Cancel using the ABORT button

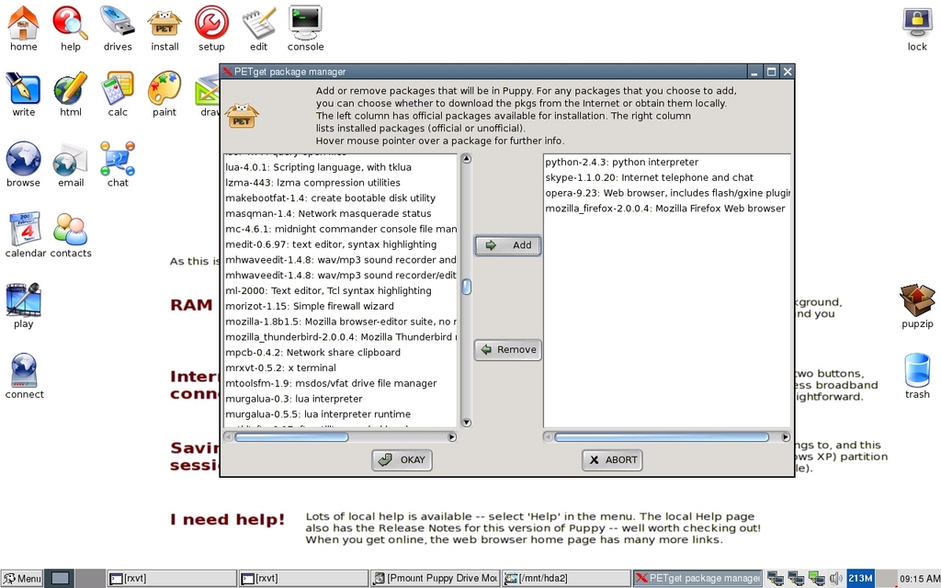(612, 459)
